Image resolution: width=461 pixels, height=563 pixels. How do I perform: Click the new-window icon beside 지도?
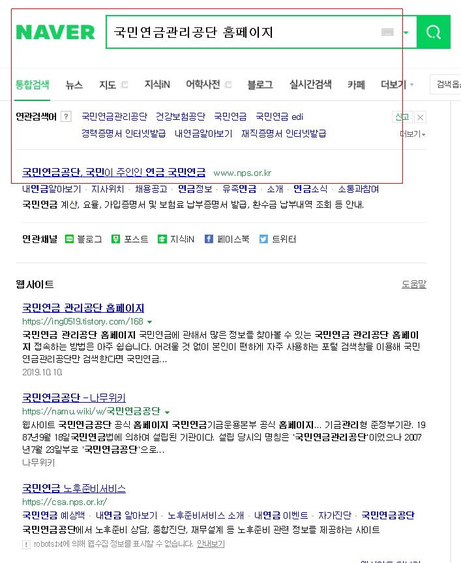[125, 85]
